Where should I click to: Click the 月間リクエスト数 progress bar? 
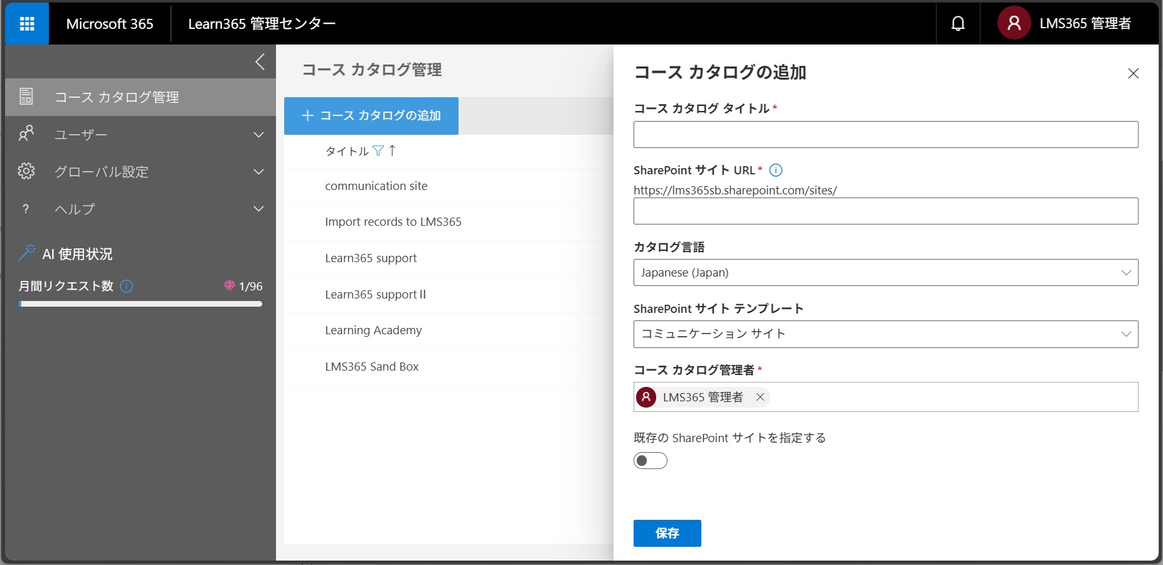tap(141, 304)
